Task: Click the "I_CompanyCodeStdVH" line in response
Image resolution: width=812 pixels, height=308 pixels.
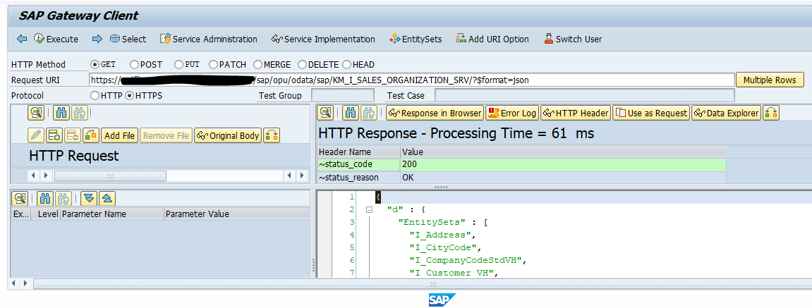Action: click(x=468, y=260)
